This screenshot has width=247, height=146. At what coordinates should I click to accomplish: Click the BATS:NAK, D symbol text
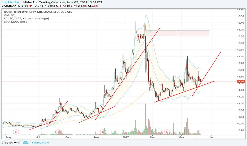click(11, 6)
